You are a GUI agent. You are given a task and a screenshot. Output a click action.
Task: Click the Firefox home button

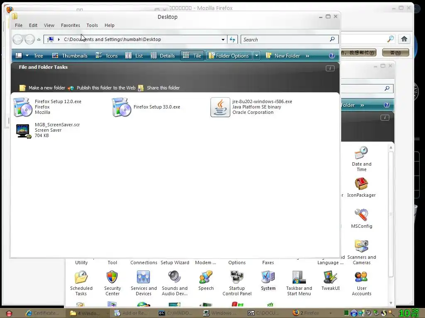(404, 39)
